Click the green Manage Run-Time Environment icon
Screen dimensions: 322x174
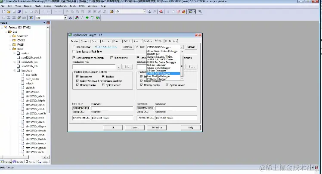click(87, 18)
